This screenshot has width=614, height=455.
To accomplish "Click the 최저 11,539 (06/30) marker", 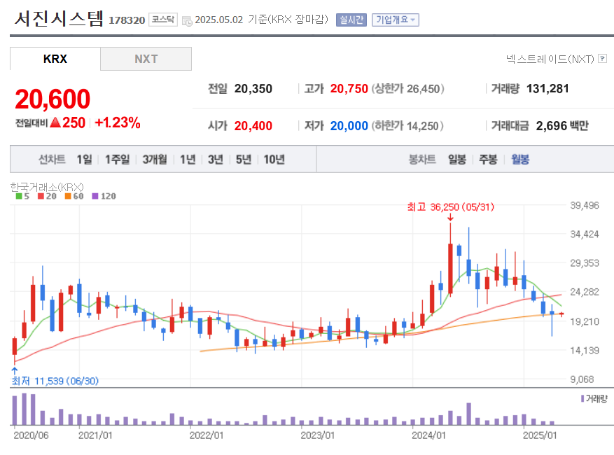I will pyautogui.click(x=55, y=381).
